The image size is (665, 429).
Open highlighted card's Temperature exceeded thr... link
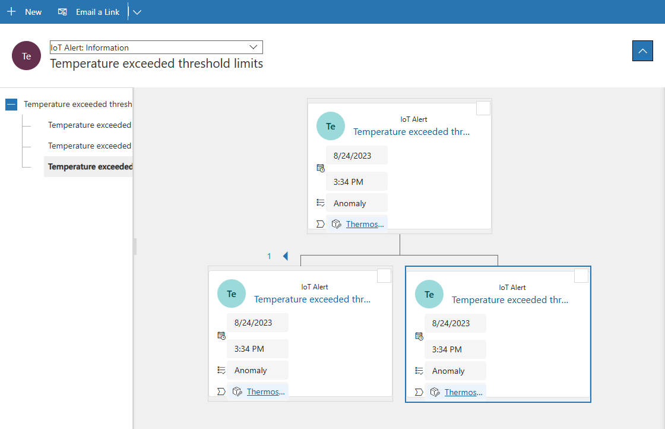coord(510,300)
